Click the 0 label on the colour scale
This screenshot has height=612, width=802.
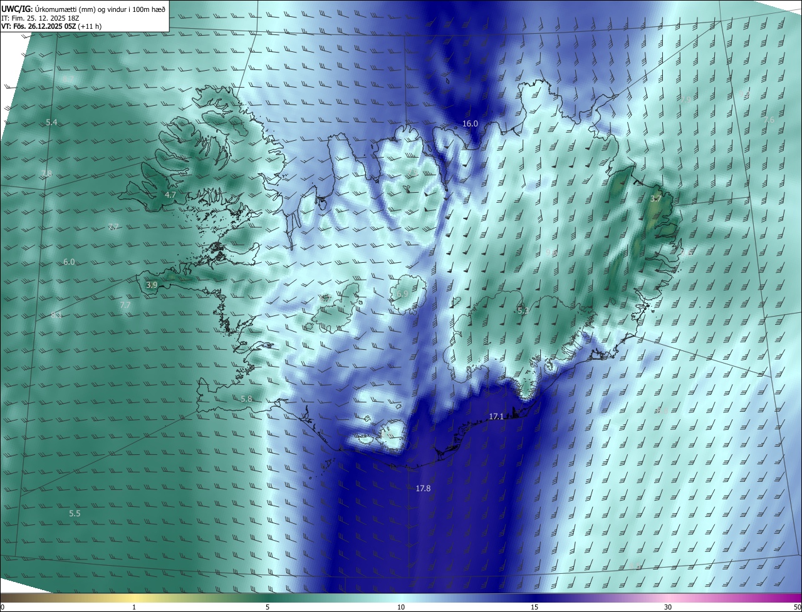(3, 607)
